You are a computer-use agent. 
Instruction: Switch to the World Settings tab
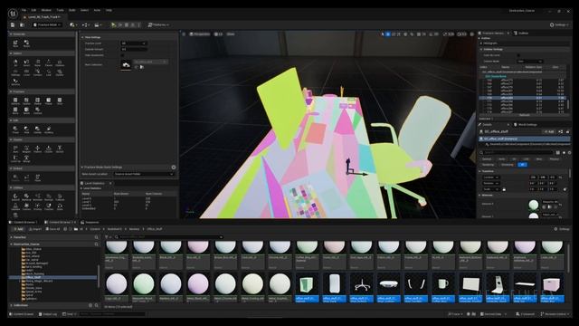click(526, 125)
